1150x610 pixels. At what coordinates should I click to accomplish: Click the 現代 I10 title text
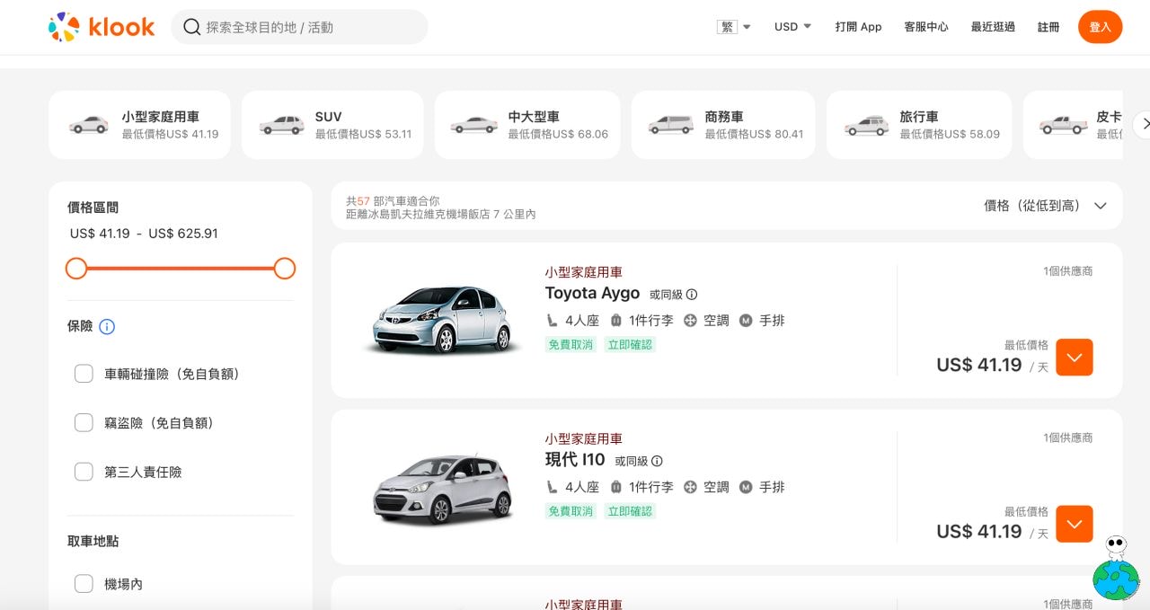pyautogui.click(x=575, y=460)
